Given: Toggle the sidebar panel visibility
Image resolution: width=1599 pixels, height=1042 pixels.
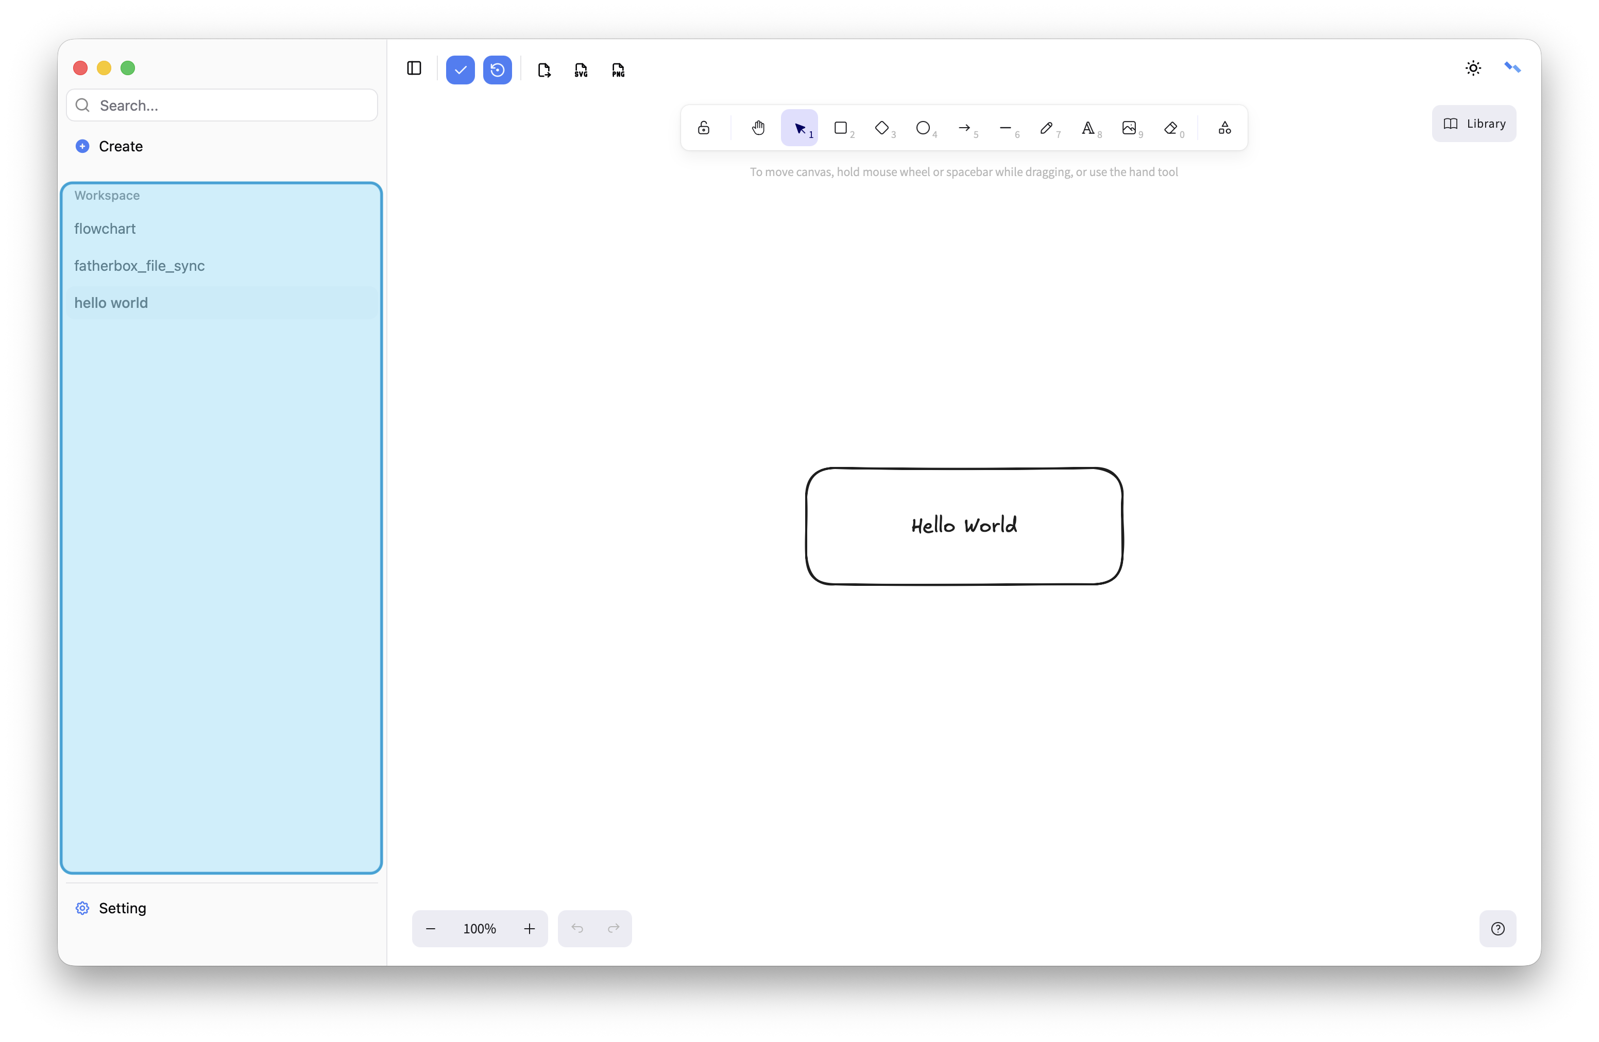Looking at the screenshot, I should [x=414, y=68].
